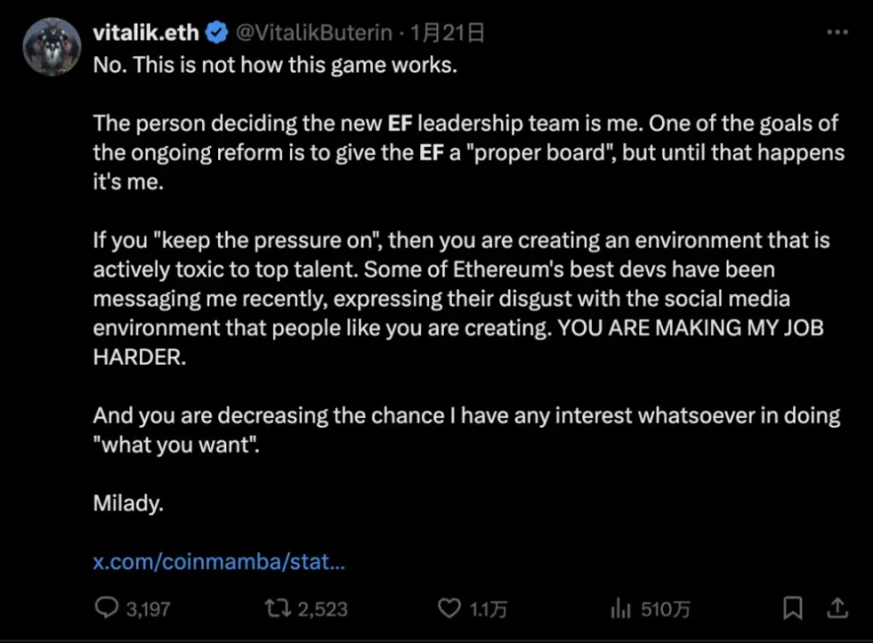Click the "YOU ARE MAKING MY JOB" text
Screen dimensions: 873x643
(691, 328)
